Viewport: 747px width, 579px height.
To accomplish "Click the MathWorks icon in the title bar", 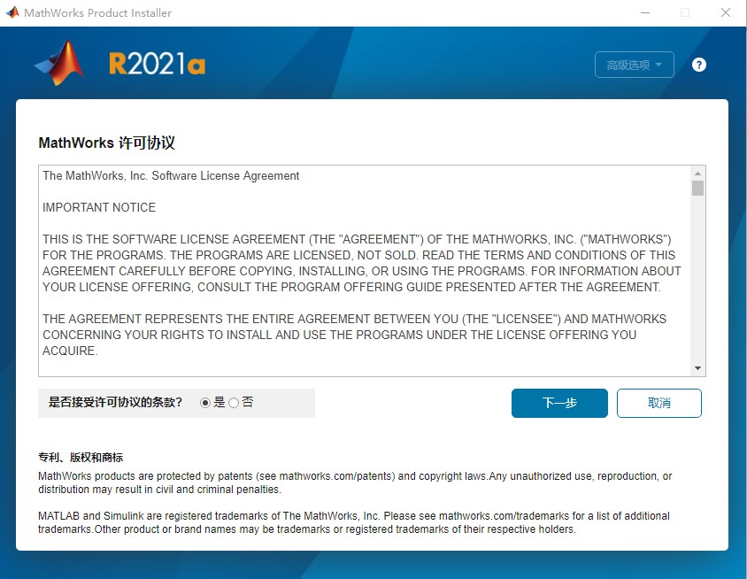I will click(x=12, y=12).
